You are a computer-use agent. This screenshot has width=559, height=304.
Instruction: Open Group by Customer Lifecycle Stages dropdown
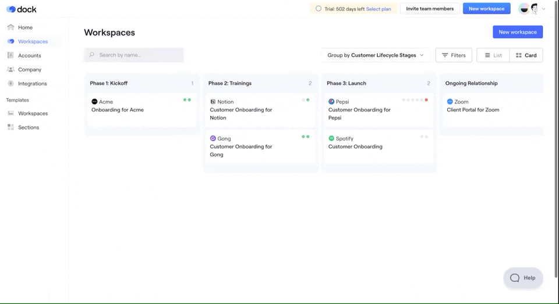click(376, 55)
